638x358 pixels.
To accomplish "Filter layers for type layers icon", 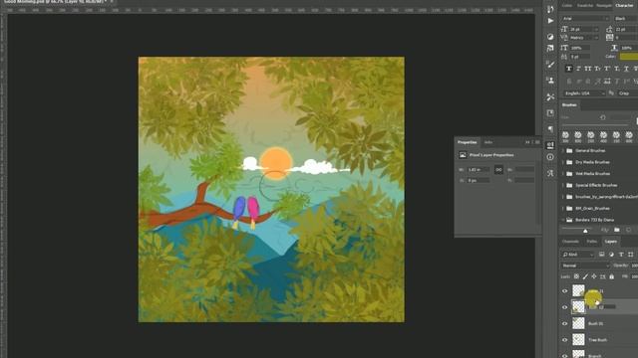I will (621, 255).
